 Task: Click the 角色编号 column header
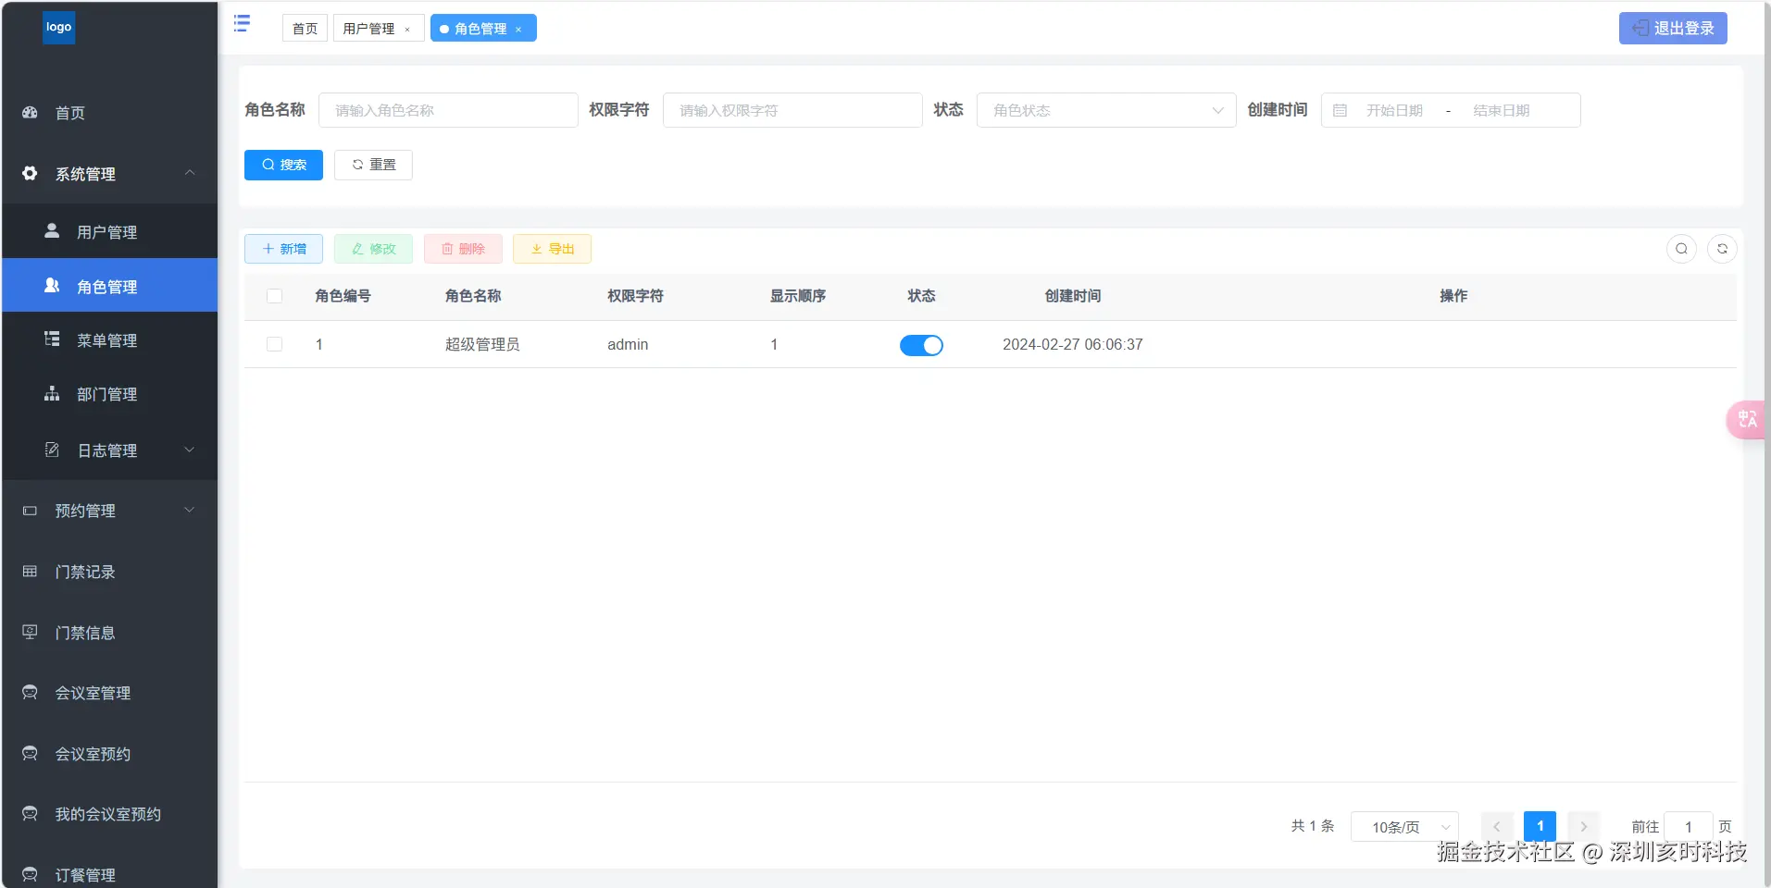(x=343, y=296)
